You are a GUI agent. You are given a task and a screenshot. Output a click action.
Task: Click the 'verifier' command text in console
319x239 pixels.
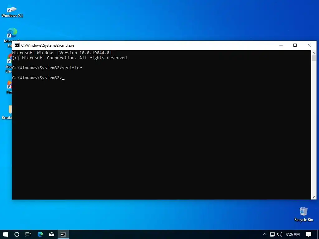click(72, 68)
